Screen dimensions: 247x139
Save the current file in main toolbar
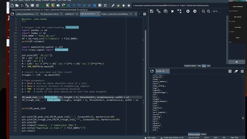pyautogui.click(x=22, y=5)
